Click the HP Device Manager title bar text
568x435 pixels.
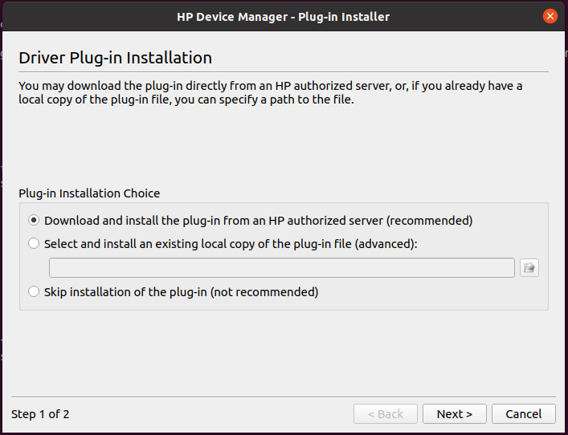tap(284, 16)
